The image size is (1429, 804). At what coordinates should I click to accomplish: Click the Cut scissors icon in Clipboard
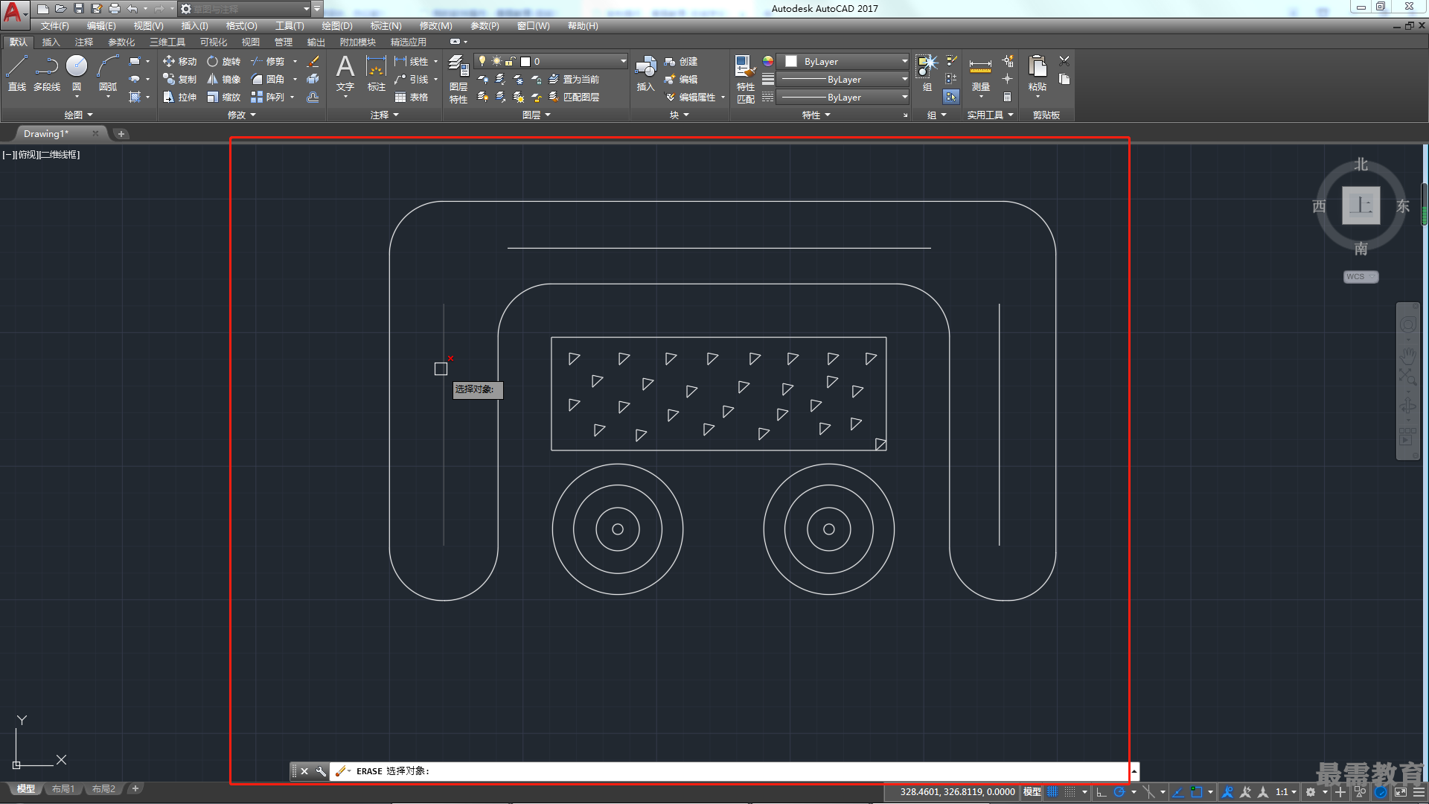pyautogui.click(x=1064, y=61)
